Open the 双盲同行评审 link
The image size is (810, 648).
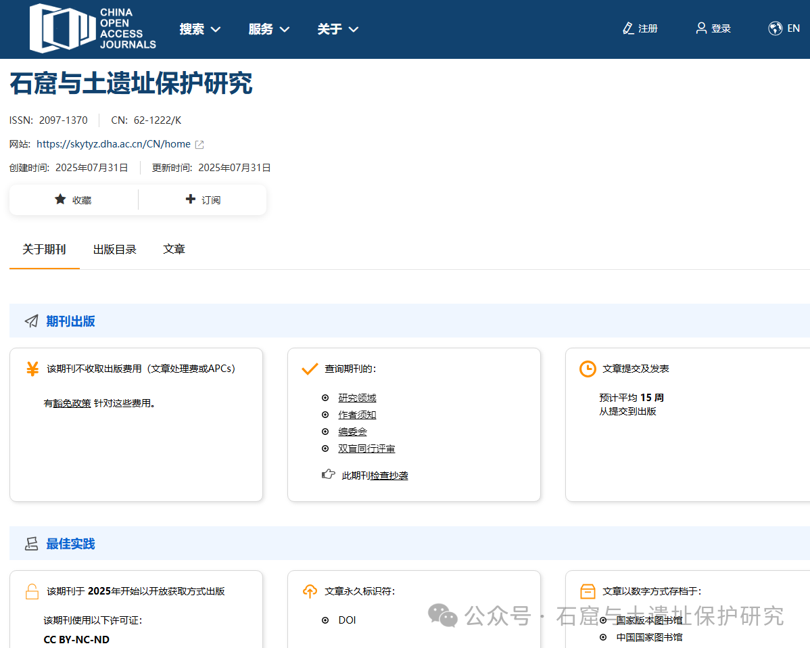[366, 448]
